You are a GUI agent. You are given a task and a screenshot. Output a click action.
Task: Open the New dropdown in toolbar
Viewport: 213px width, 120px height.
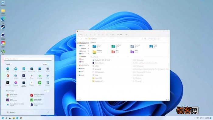coord(80,35)
